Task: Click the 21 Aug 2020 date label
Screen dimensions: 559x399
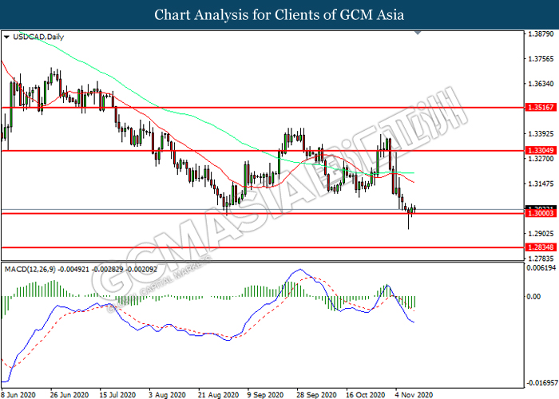Action: pos(216,394)
